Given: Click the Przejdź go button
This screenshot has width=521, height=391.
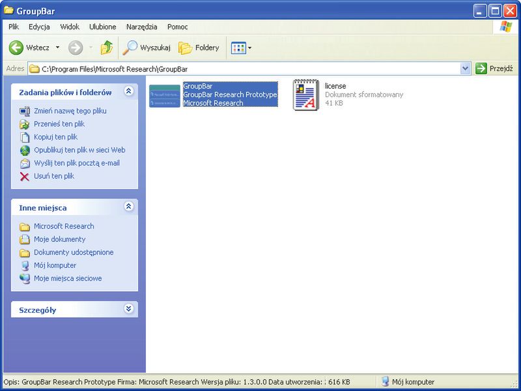Looking at the screenshot, I should pos(494,69).
